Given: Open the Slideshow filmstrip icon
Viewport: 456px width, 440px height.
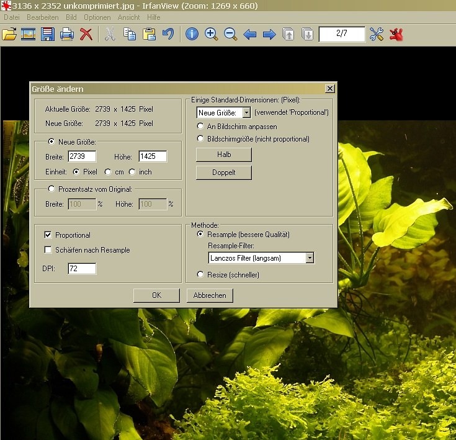Looking at the screenshot, I should tap(28, 34).
